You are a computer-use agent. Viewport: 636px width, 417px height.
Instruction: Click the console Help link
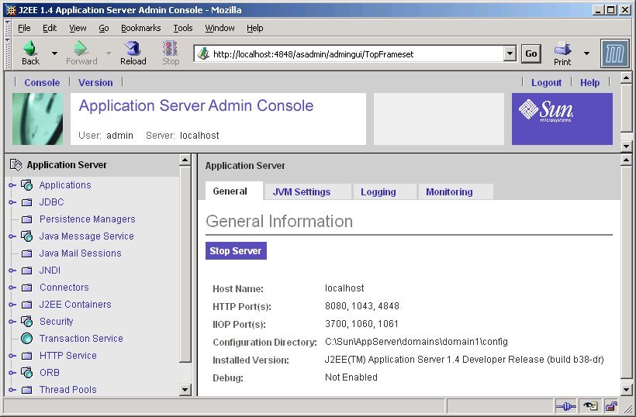[589, 83]
